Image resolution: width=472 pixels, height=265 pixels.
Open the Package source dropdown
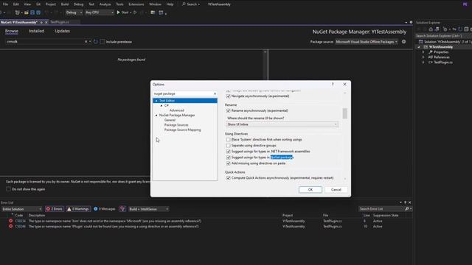367,42
